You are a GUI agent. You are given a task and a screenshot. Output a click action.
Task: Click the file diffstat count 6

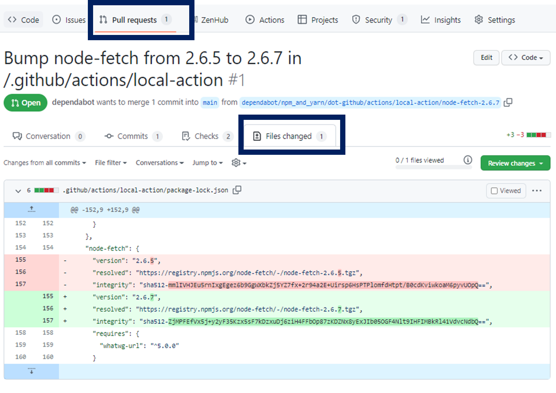29,190
